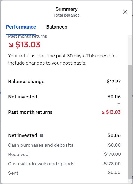The height and width of the screenshot is (184, 133).
Task: Click the large red $13.03 returns figure
Action: (x=28, y=45)
